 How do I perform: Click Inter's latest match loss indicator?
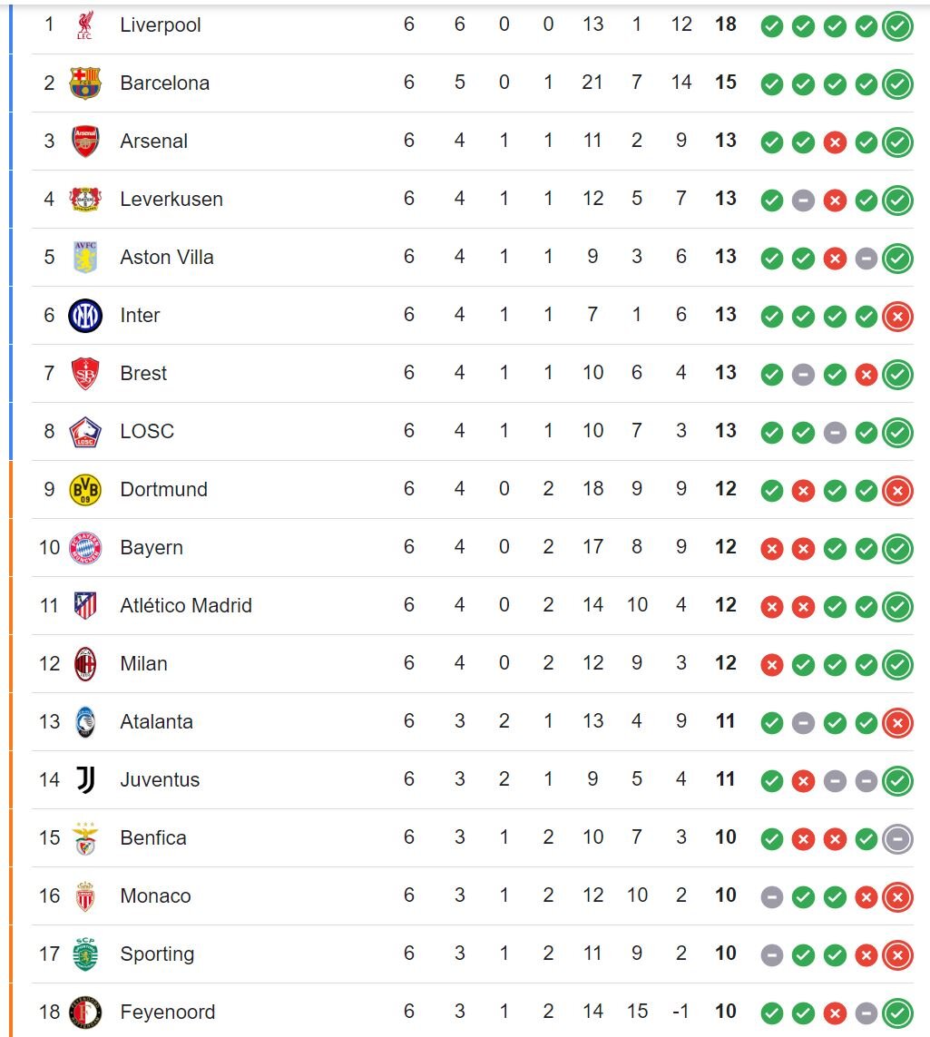(897, 317)
